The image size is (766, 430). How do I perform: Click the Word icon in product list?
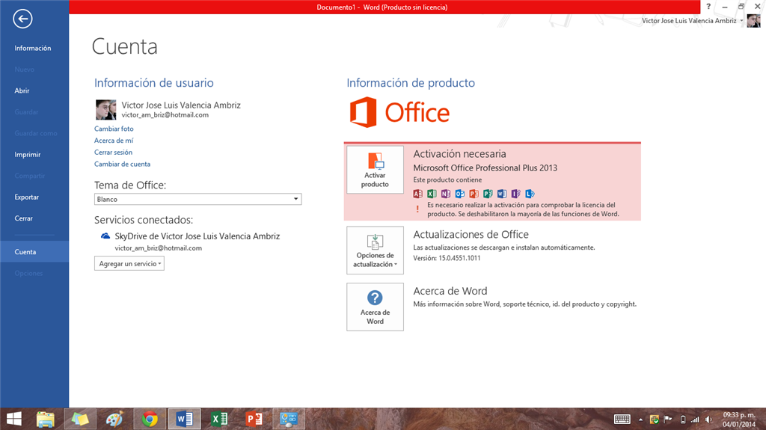point(502,194)
